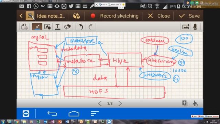Go to the next note page
This screenshot has width=220, height=124.
point(120,103)
